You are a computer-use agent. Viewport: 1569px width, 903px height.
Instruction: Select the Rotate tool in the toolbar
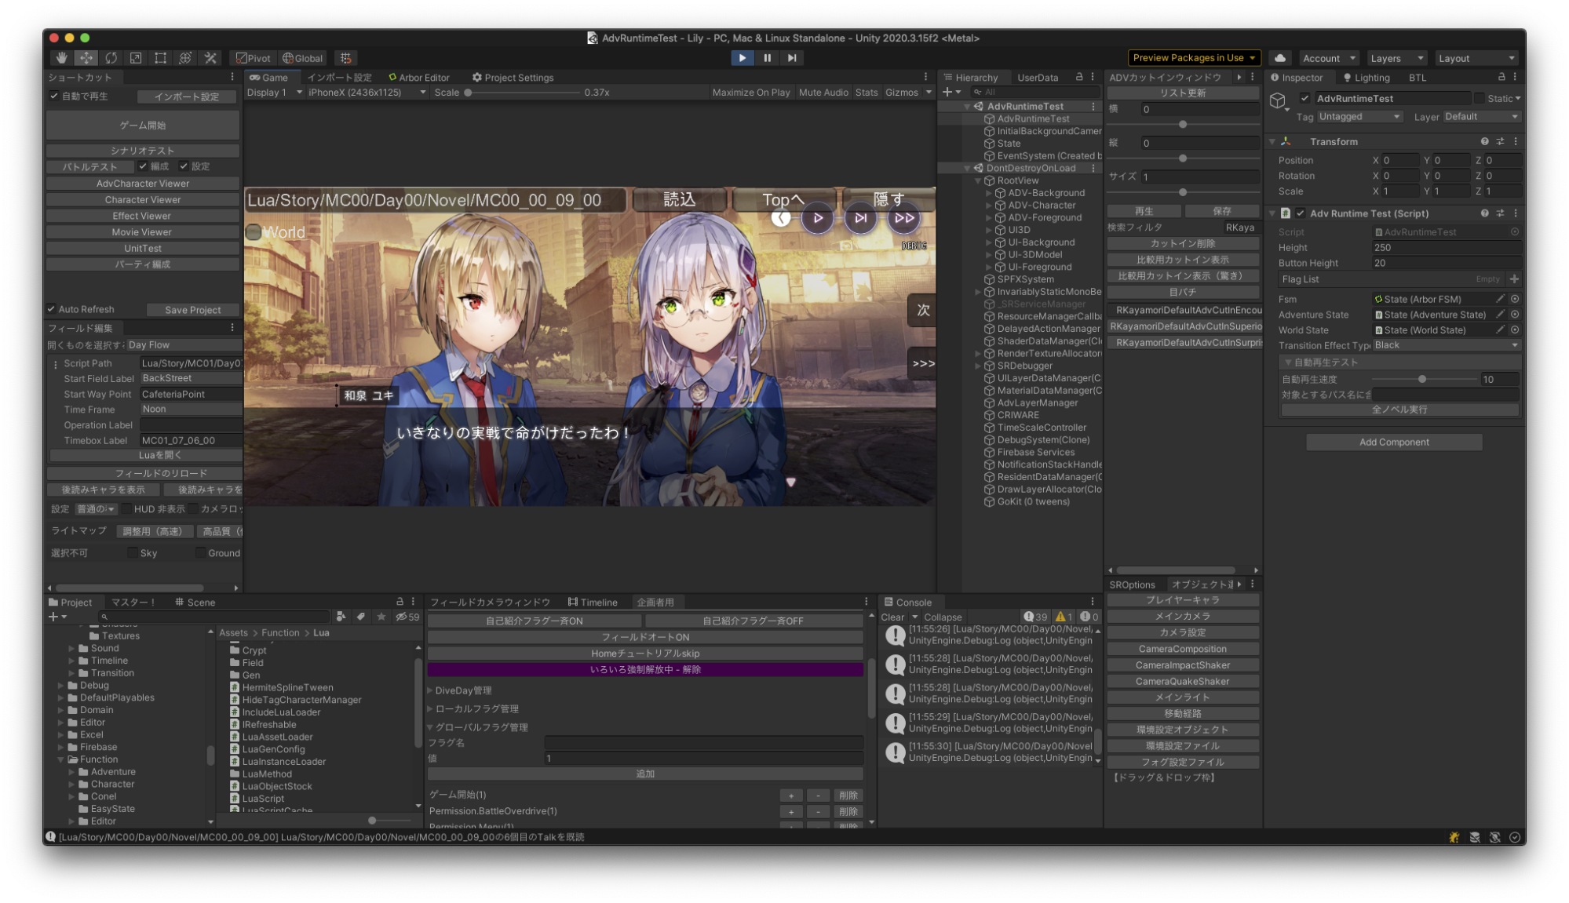coord(111,57)
